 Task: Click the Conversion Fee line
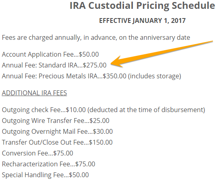[x=37, y=153]
